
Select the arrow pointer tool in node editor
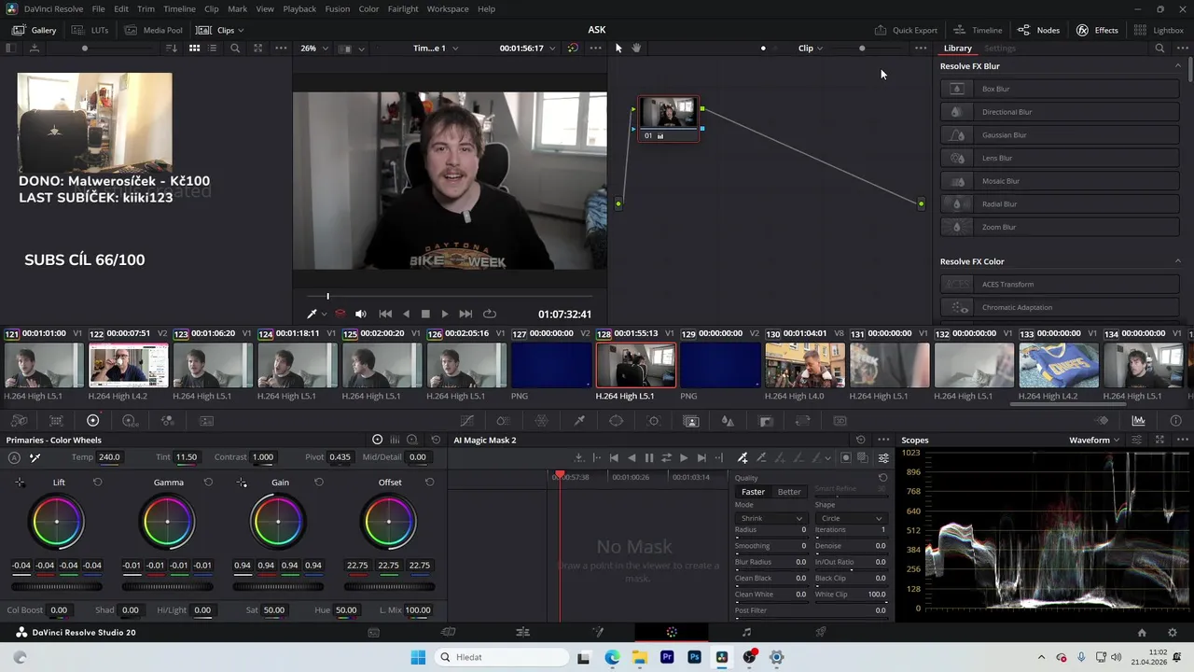pos(618,49)
